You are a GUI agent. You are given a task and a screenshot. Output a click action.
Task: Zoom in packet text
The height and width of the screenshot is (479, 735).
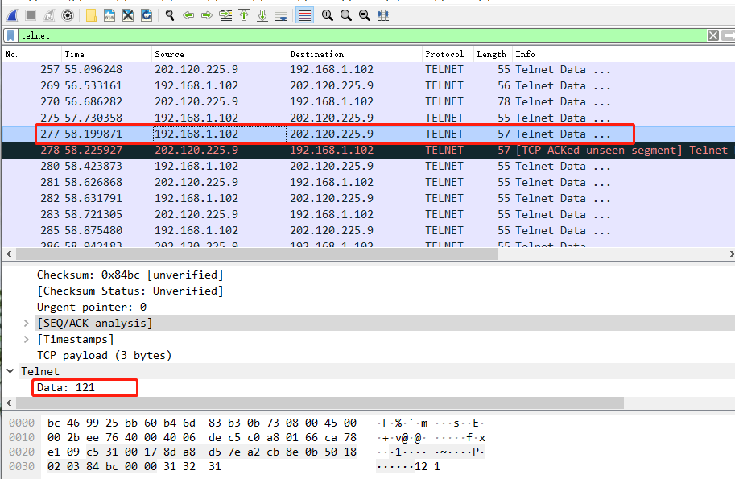coord(328,15)
